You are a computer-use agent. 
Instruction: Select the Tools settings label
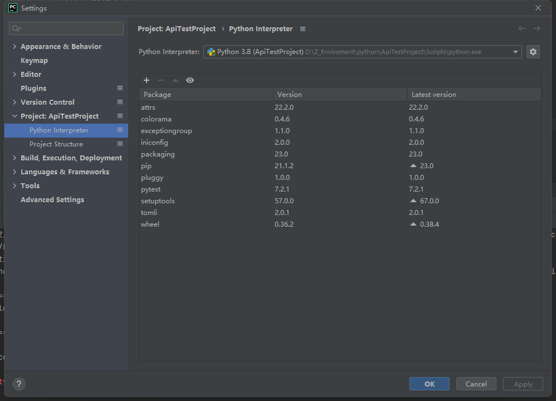point(30,186)
